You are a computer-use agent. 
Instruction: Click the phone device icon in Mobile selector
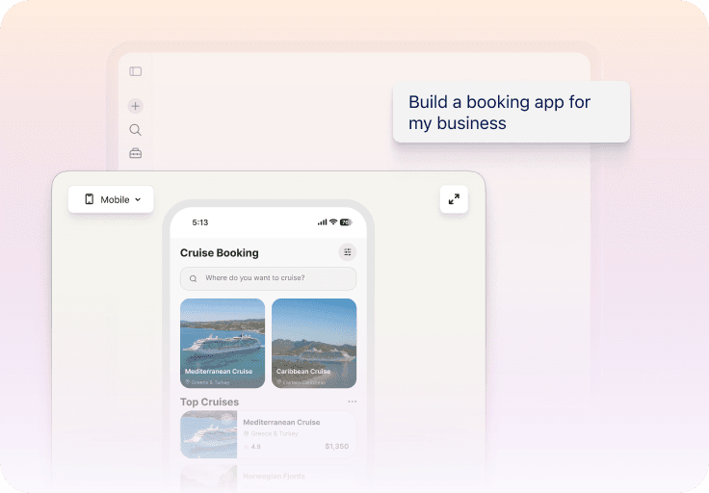pyautogui.click(x=90, y=199)
